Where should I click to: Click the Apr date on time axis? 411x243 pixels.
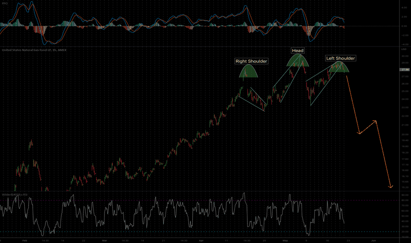click(x=201, y=240)
